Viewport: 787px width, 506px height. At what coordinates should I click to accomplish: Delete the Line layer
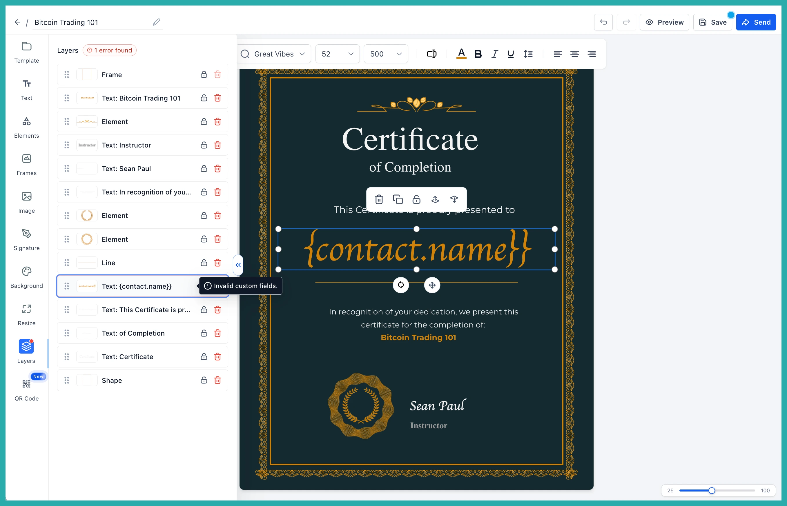[217, 263]
